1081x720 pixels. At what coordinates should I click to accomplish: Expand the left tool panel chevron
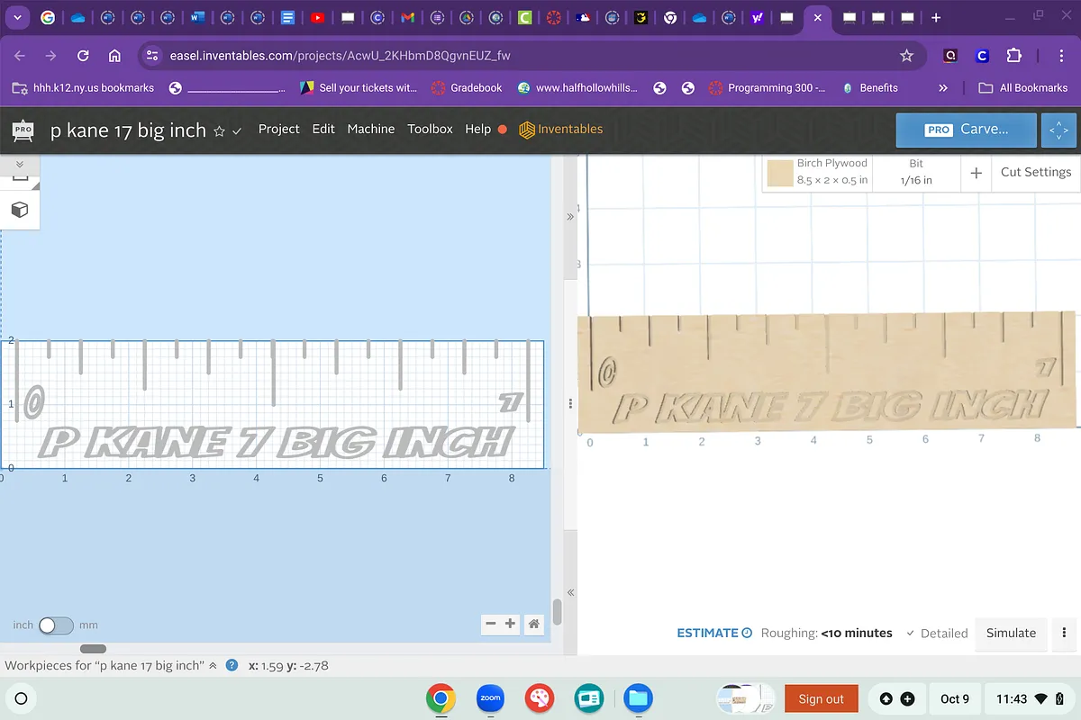point(20,165)
